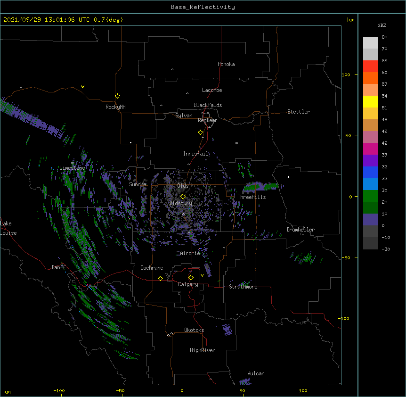Screen dimensions: 406x397
Task: Click the Vulcan label
Action: [256, 373]
